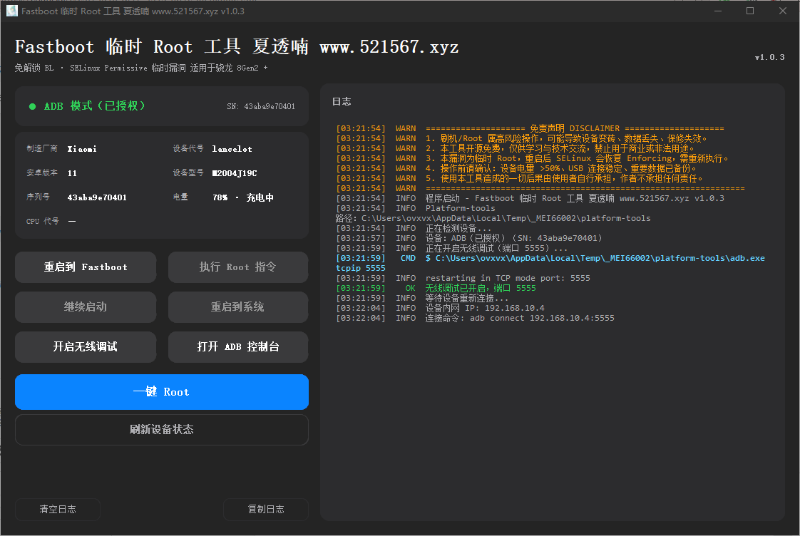Start the blue 一键 Root button
The height and width of the screenshot is (536, 800).
(x=162, y=392)
